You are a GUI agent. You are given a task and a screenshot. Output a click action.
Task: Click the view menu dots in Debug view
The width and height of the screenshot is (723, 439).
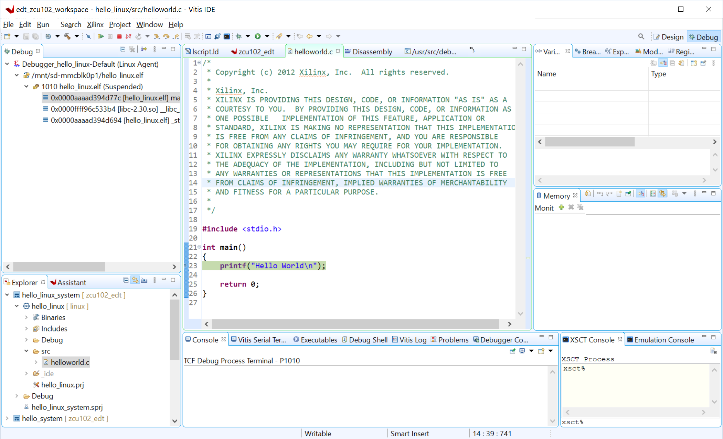coord(155,49)
